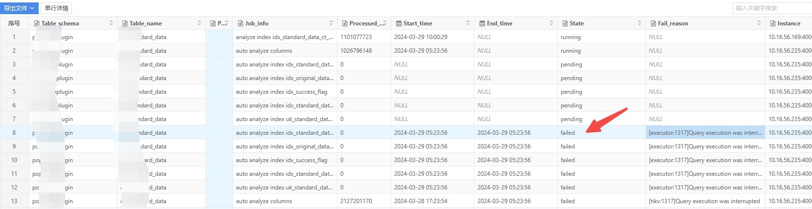The image size is (812, 209).
Task: Sort by the End_time sort arrows
Action: coord(551,23)
